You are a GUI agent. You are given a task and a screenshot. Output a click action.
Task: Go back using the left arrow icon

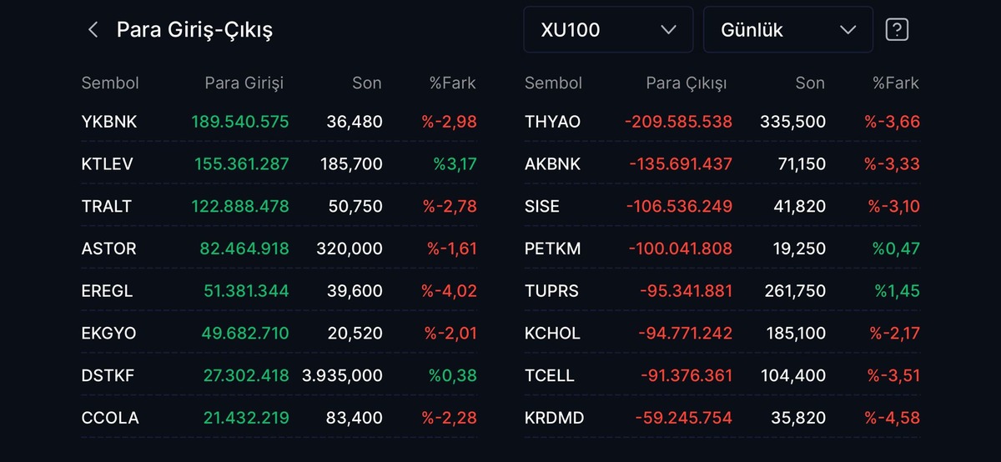[x=93, y=30]
